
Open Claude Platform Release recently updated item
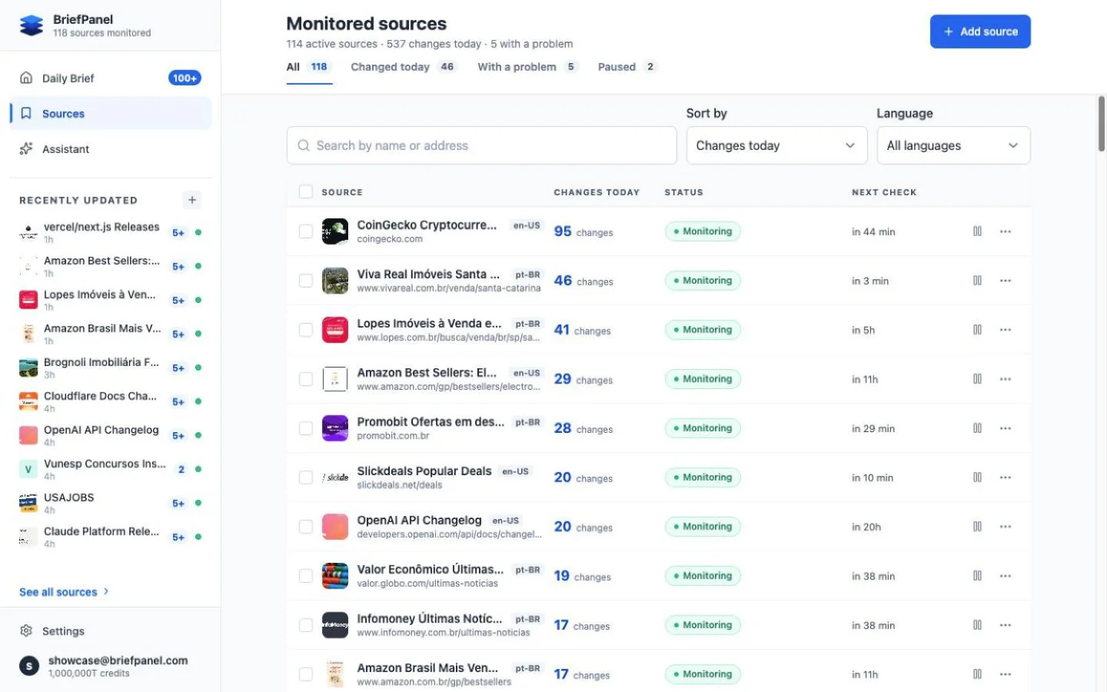(x=111, y=537)
